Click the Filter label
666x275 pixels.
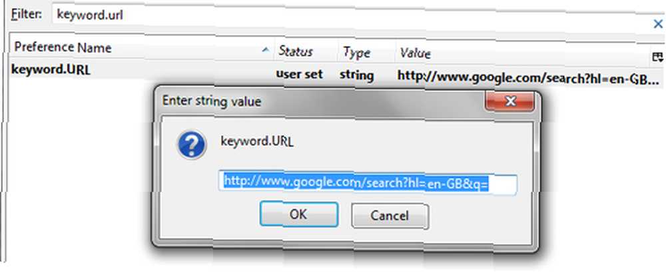click(x=27, y=14)
